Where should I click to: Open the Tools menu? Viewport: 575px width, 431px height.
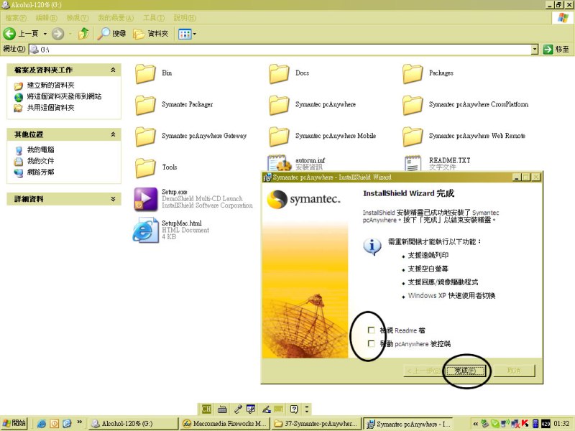tap(154, 17)
